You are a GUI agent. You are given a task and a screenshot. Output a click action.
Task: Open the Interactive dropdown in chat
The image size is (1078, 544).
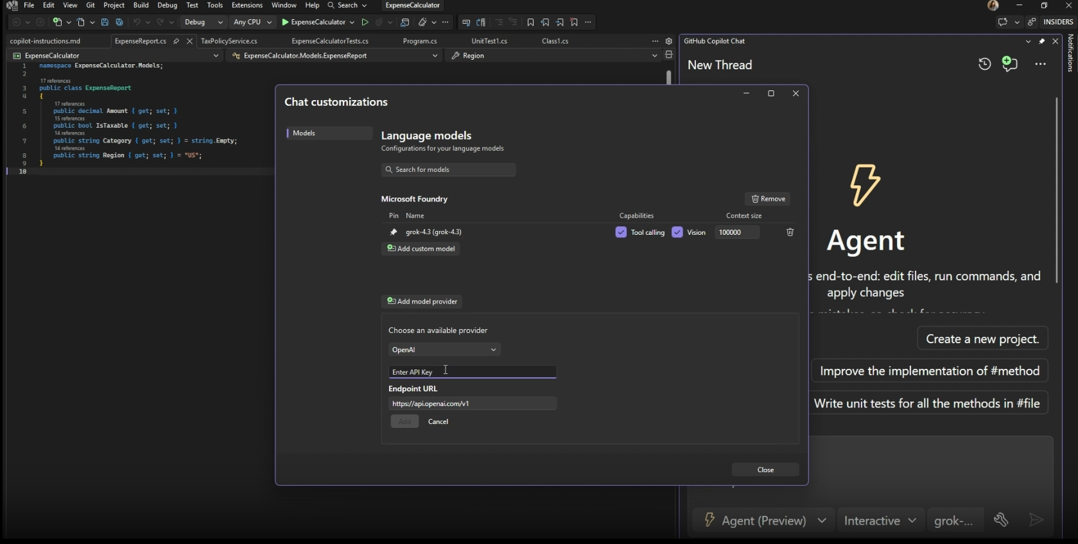click(x=880, y=520)
